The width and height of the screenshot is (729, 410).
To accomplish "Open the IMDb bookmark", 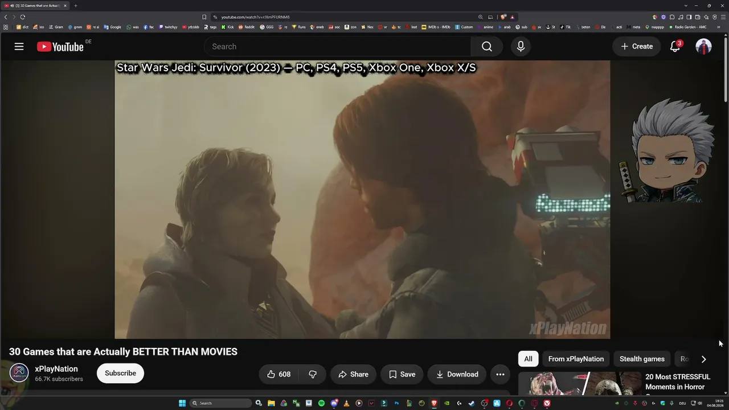I will (436, 27).
